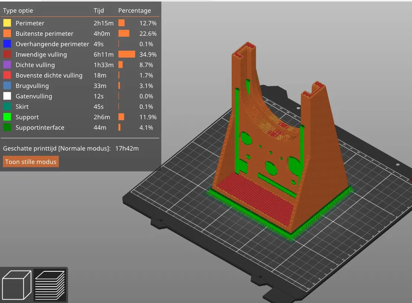Click the '34.9%' percentage value

click(x=148, y=54)
